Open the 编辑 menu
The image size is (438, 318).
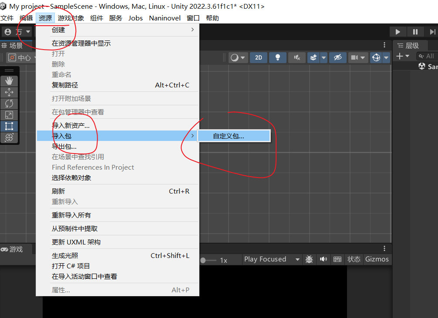[26, 18]
